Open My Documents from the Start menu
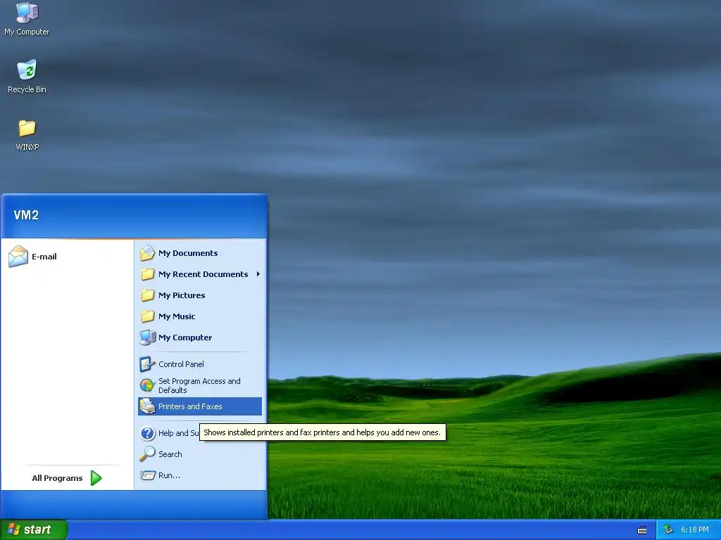 click(x=200, y=253)
